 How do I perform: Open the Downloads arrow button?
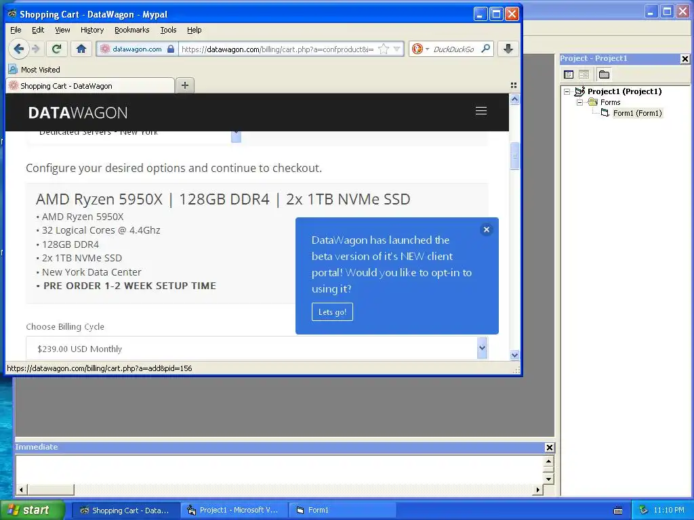508,49
